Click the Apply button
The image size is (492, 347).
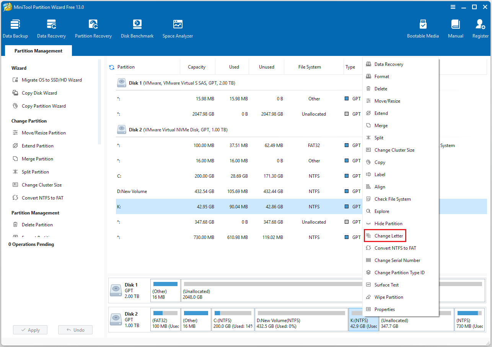[30, 330]
